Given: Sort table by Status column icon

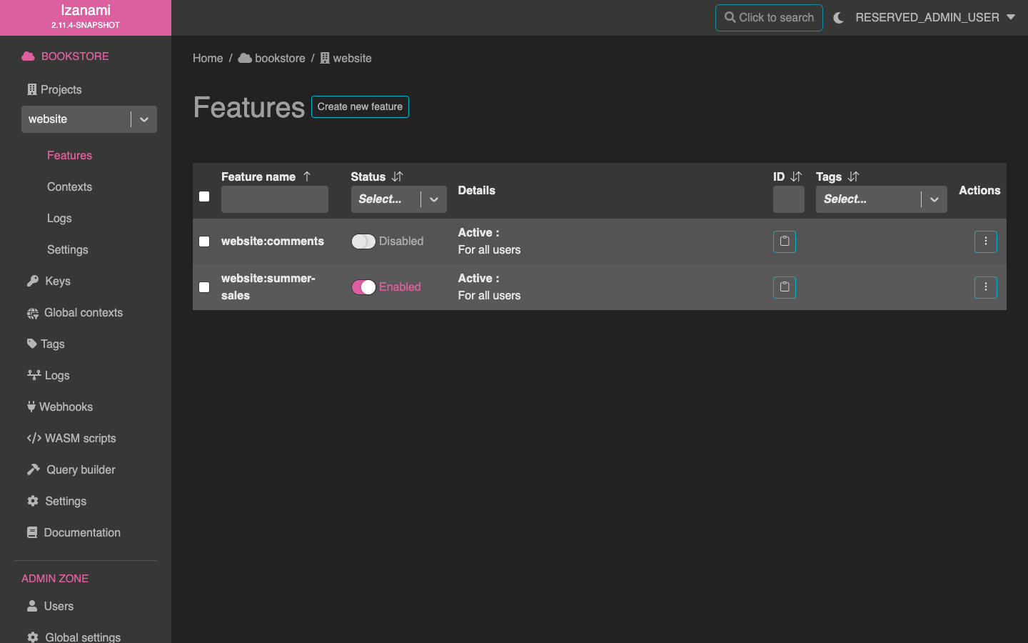Looking at the screenshot, I should pos(398,176).
